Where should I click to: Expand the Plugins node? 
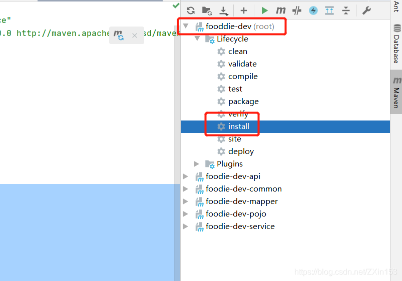pos(197,163)
